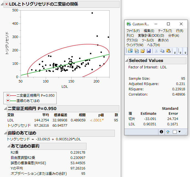Open status bar dropdown arrow next to checkbox
This screenshot has height=177, width=190.
pos(179,132)
